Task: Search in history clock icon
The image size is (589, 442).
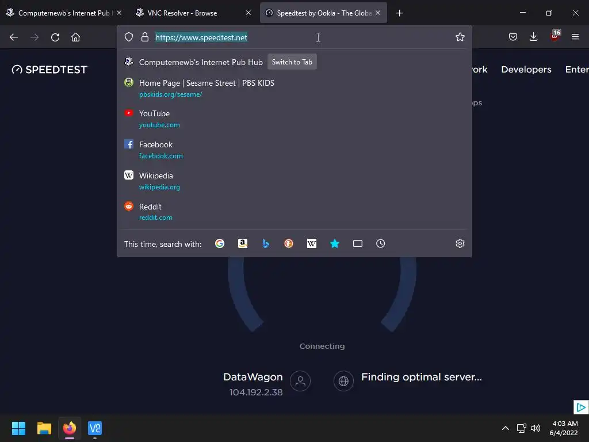Action: tap(381, 243)
